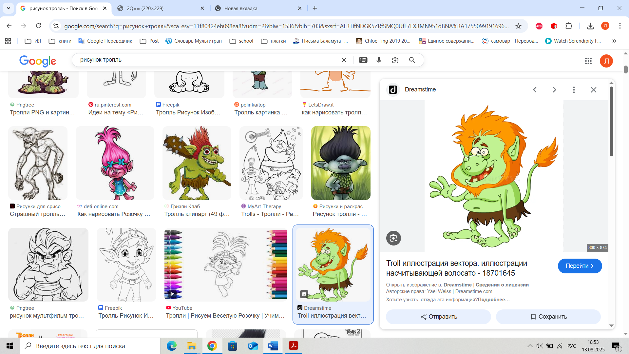629x354 pixels.
Task: View site information icon in address bar
Action: click(x=56, y=26)
